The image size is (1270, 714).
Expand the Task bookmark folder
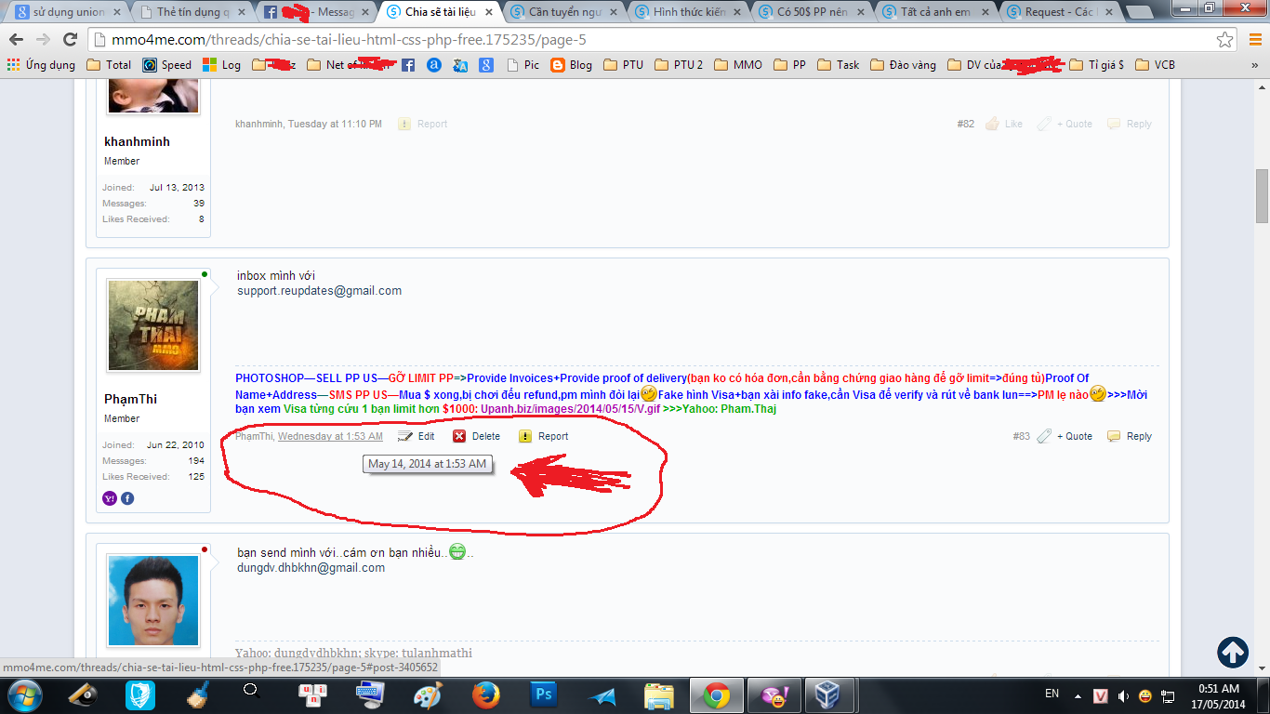tap(838, 65)
